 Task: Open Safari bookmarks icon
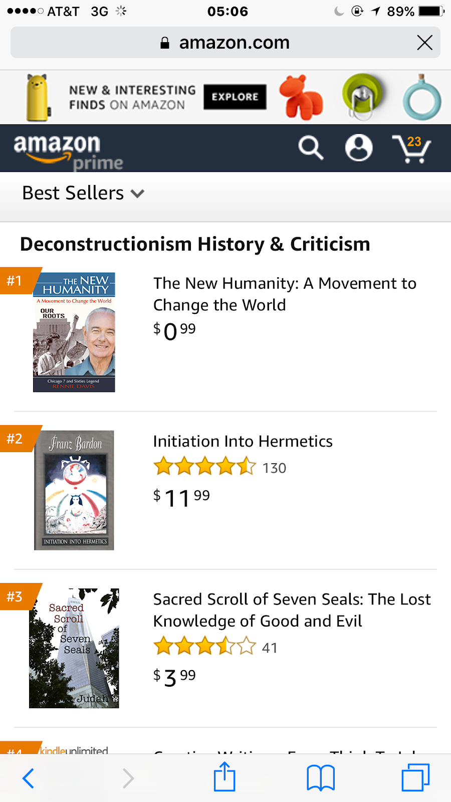[x=321, y=778]
